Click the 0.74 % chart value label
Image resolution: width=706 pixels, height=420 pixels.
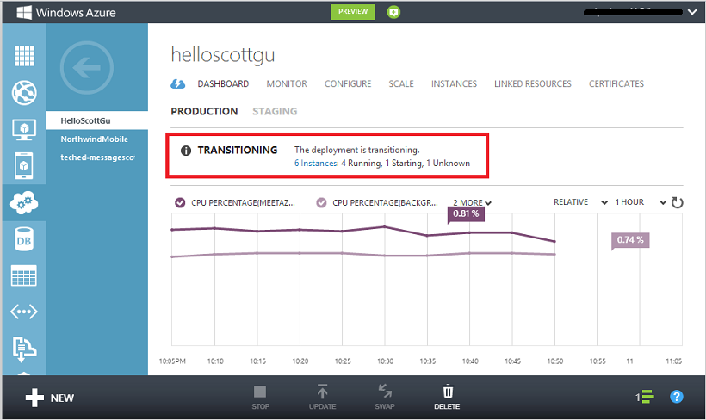click(630, 240)
